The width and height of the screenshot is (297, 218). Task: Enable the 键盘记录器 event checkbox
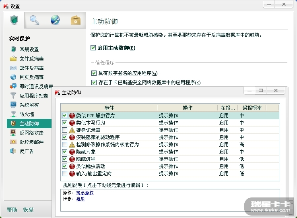[65, 130]
